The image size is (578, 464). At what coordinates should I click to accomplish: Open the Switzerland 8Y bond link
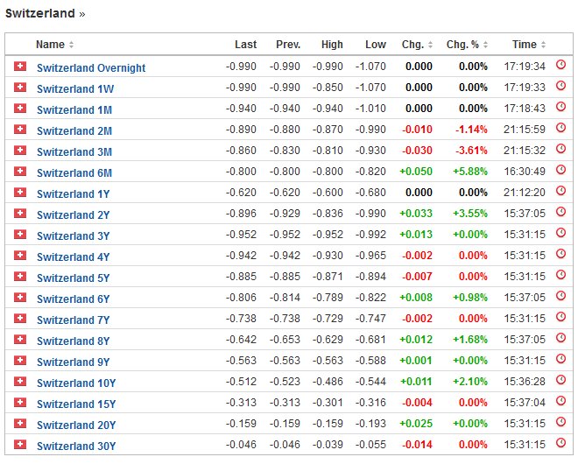pyautogui.click(x=74, y=341)
